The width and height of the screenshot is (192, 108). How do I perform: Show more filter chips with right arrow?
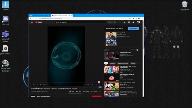point(139,63)
